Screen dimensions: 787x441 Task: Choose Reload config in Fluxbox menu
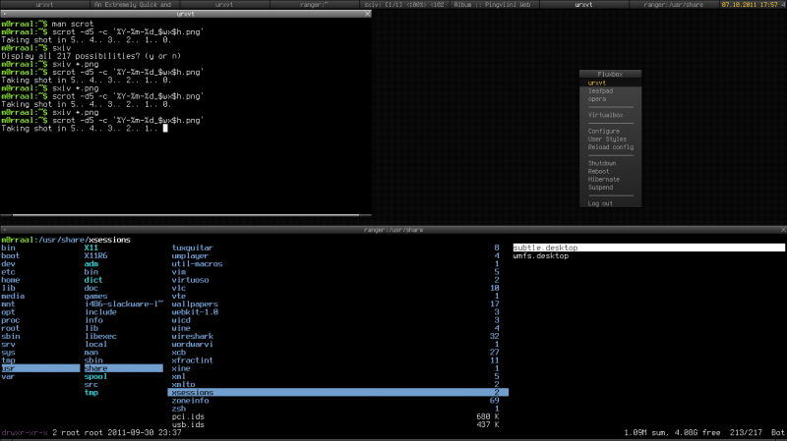point(610,147)
